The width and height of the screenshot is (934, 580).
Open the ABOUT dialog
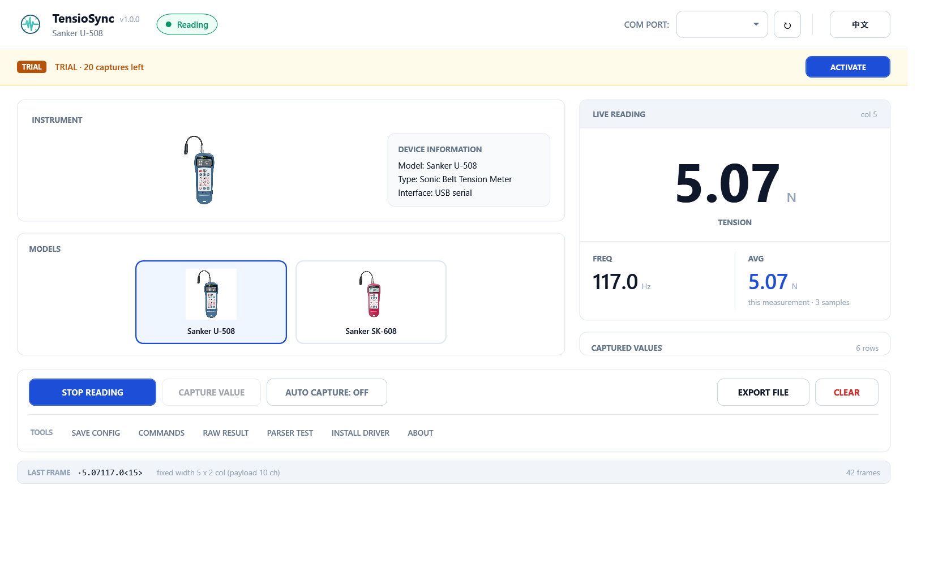421,433
